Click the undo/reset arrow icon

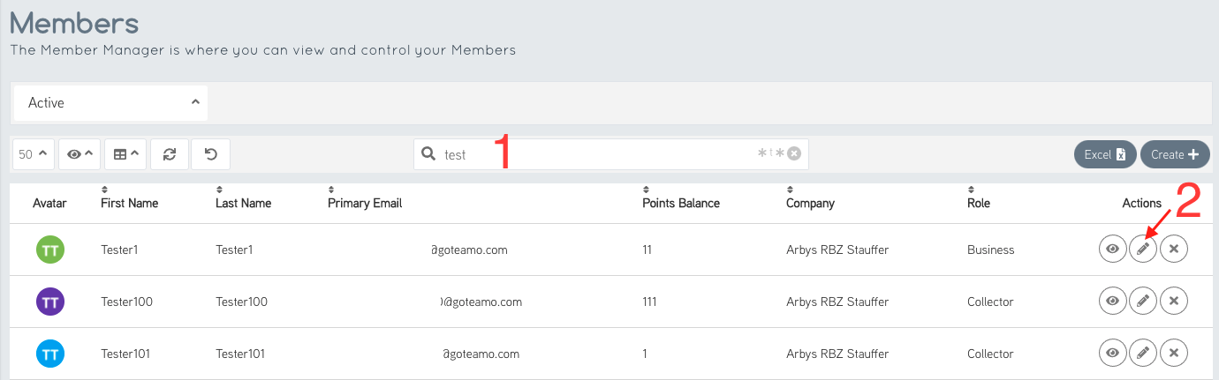click(x=210, y=154)
